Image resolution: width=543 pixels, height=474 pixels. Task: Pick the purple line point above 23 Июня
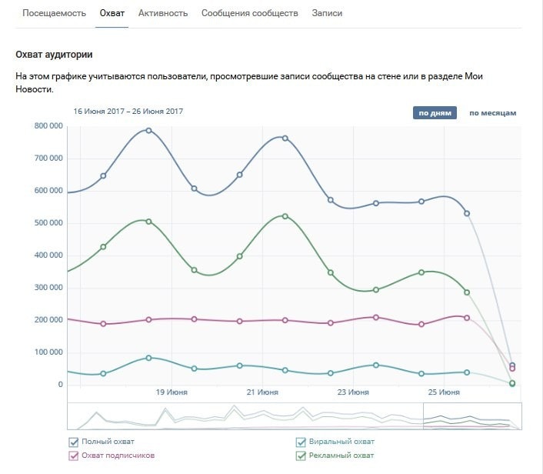click(375, 317)
